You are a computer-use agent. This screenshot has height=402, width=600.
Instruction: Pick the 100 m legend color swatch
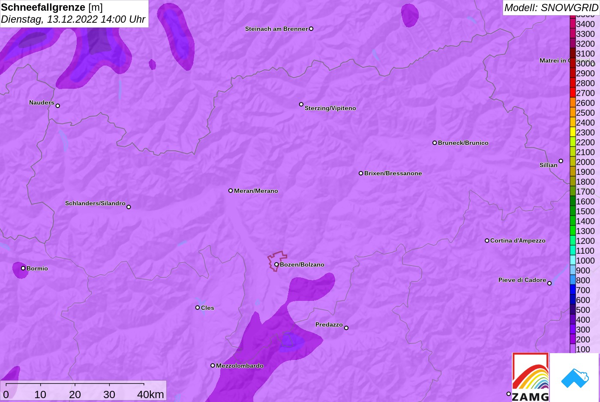pos(573,349)
